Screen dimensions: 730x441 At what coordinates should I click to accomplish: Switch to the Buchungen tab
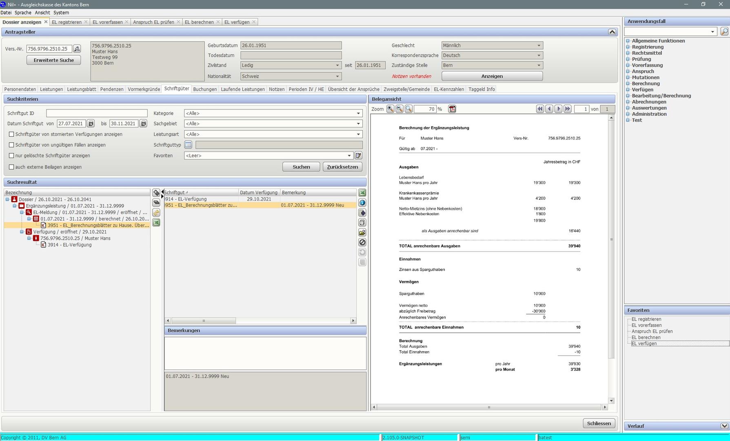pyautogui.click(x=205, y=89)
